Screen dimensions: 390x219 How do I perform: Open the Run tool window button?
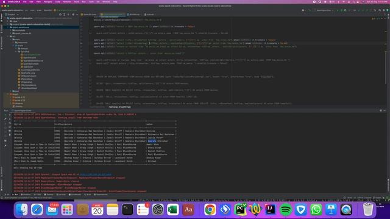pos(16,195)
